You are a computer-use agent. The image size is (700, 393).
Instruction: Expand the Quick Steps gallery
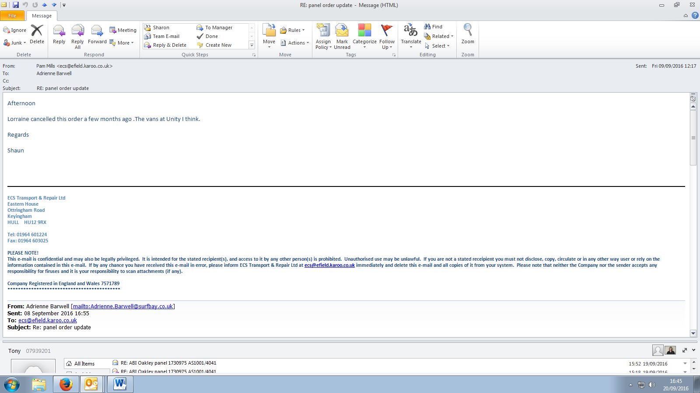click(252, 45)
